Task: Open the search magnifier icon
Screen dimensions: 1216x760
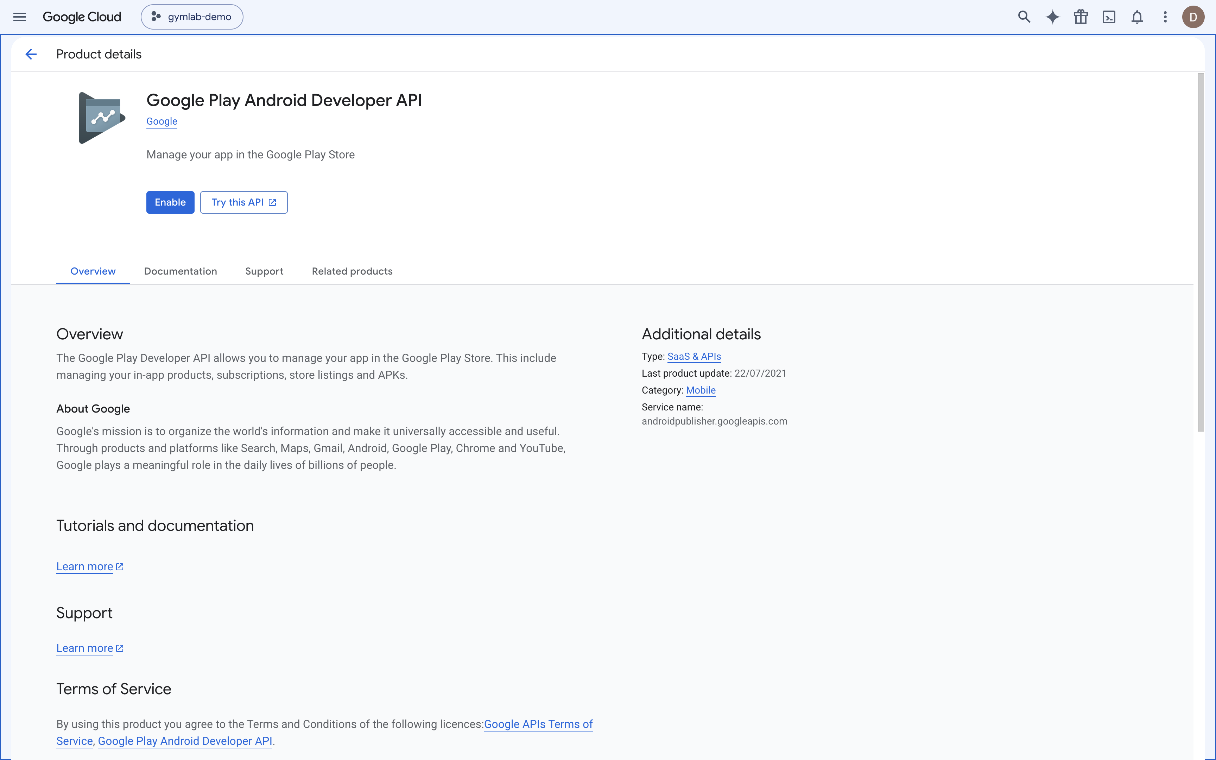Action: pos(1024,17)
